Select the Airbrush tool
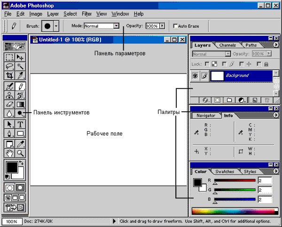Image resolution: width=282 pixels, height=227 pixels. pos(9,86)
